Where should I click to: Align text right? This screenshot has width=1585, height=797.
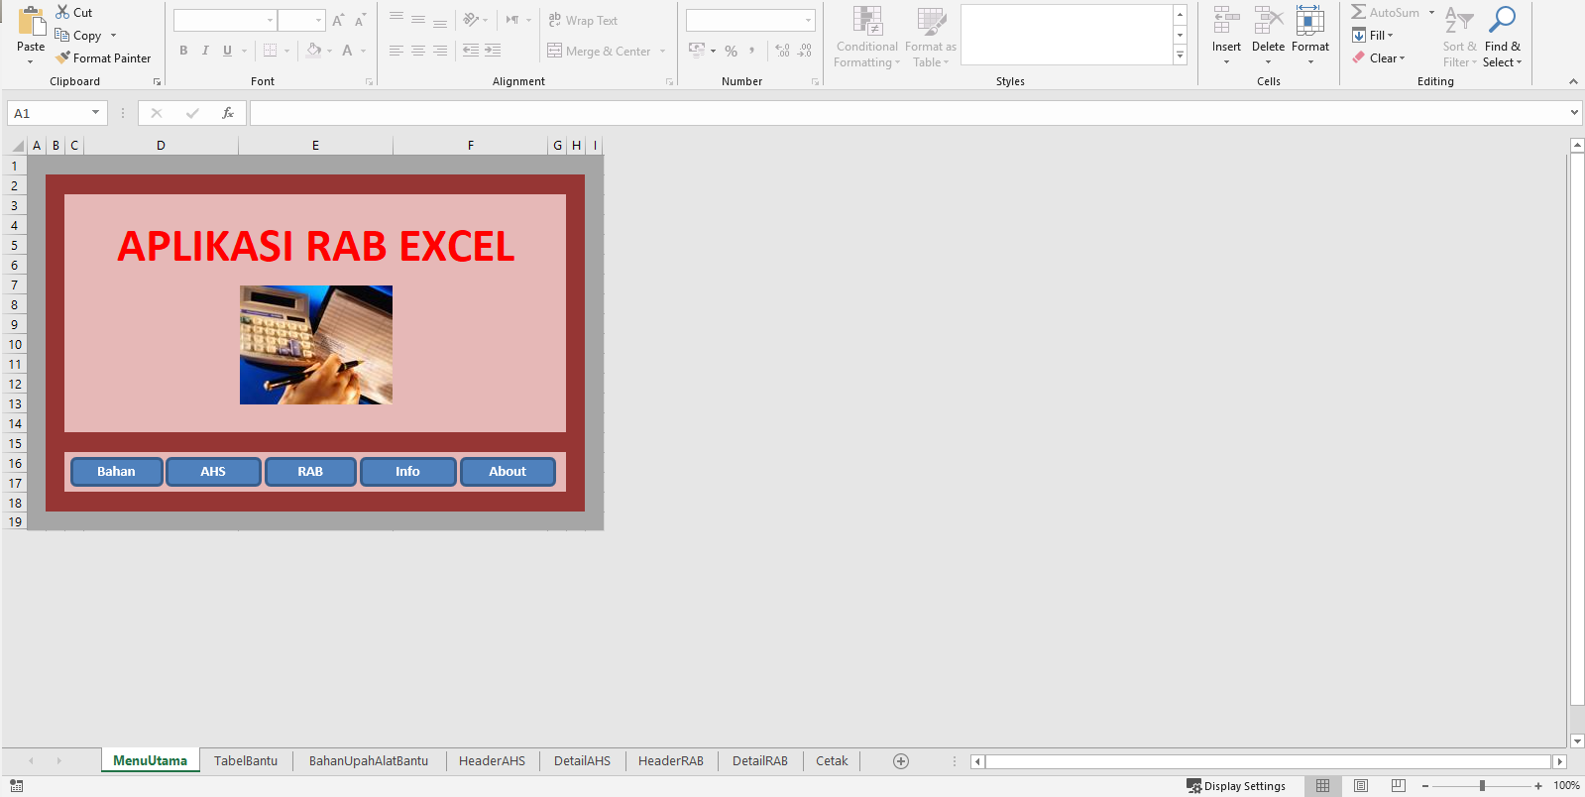pyautogui.click(x=440, y=51)
